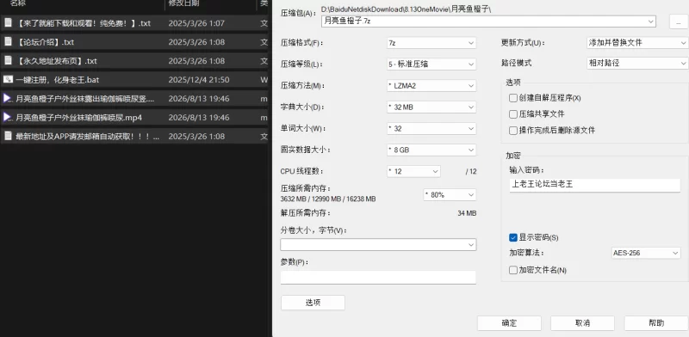Click date 2025/3/26 1:07
Screen dimensions: 689x337
tap(196, 23)
